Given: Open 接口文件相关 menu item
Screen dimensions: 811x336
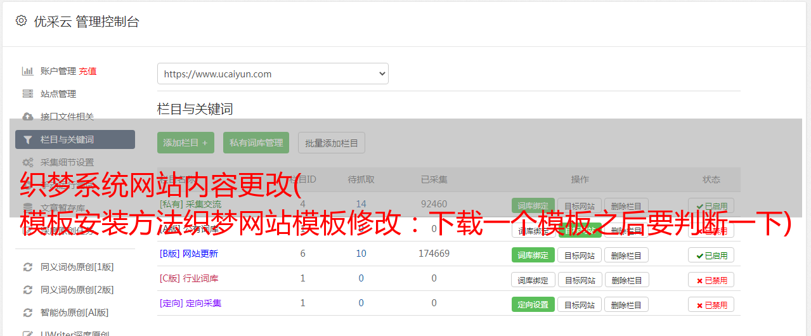Looking at the screenshot, I should (67, 117).
